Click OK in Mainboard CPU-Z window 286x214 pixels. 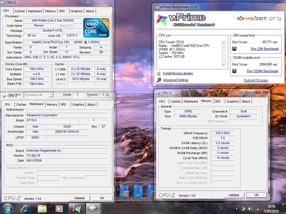point(102,198)
